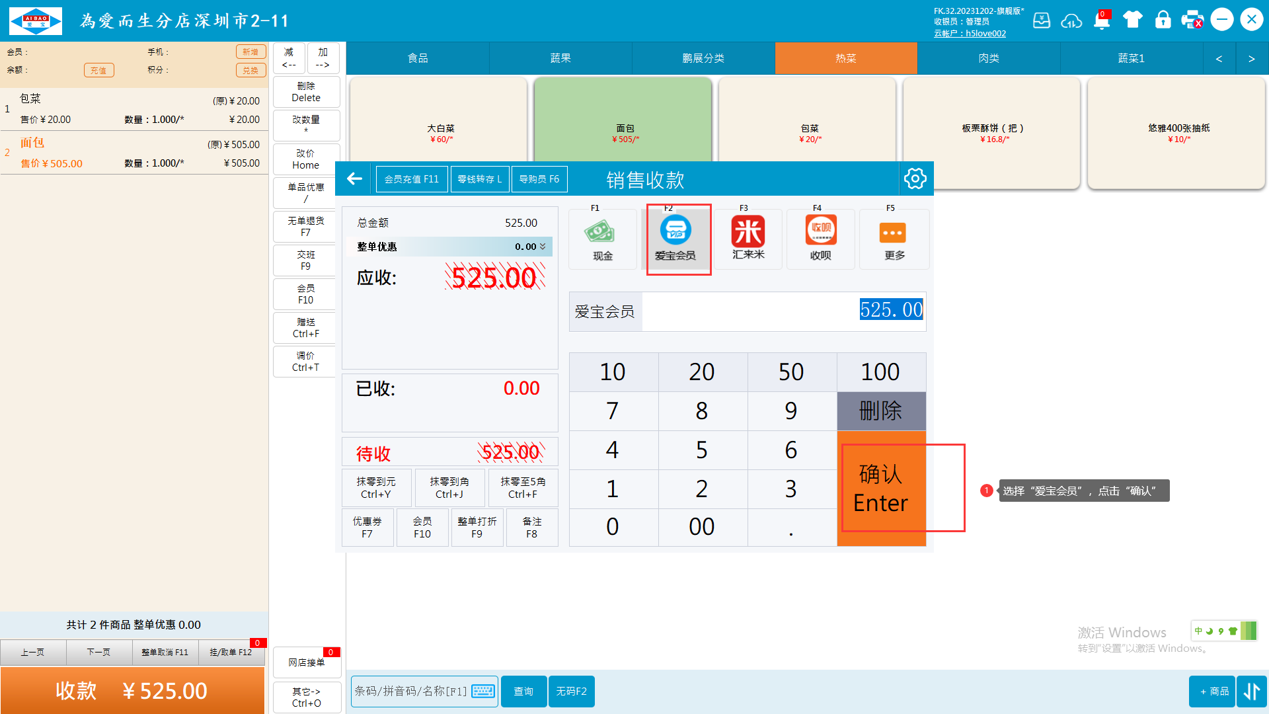
Task: Click the AIBAO logo
Action: pyautogui.click(x=36, y=20)
